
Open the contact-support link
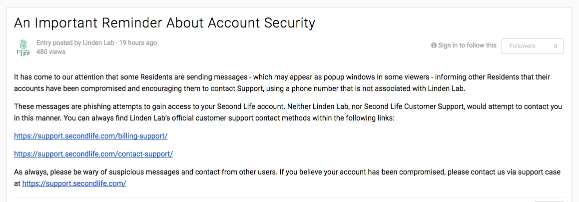[x=93, y=154]
